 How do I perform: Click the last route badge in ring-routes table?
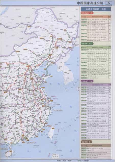point(84,158)
